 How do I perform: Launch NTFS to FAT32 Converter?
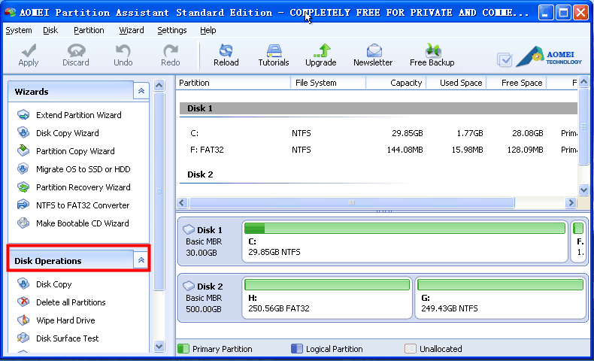(83, 205)
